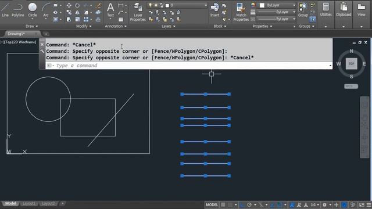Click the Rectangle tool icon
Image resolution: width=372 pixels, height=209 pixels.
point(55,5)
